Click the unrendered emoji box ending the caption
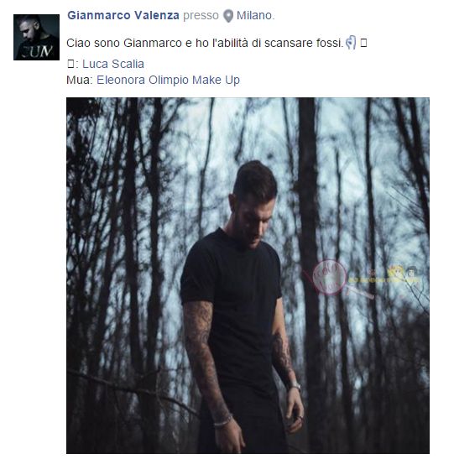Image resolution: width=454 pixels, height=459 pixels. pos(363,43)
